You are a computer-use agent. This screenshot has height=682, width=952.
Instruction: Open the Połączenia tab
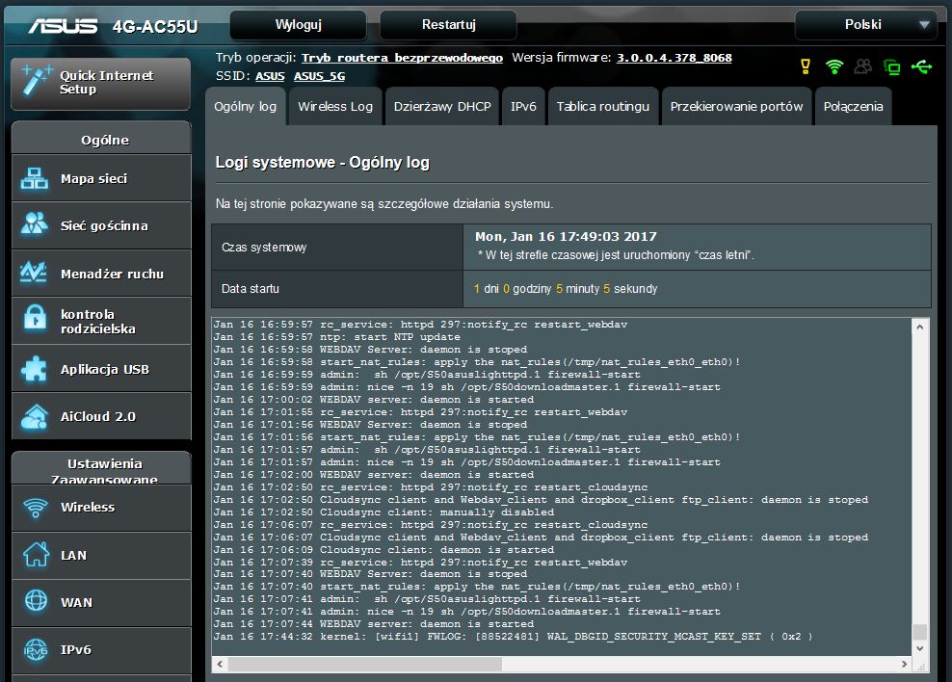[x=853, y=106]
